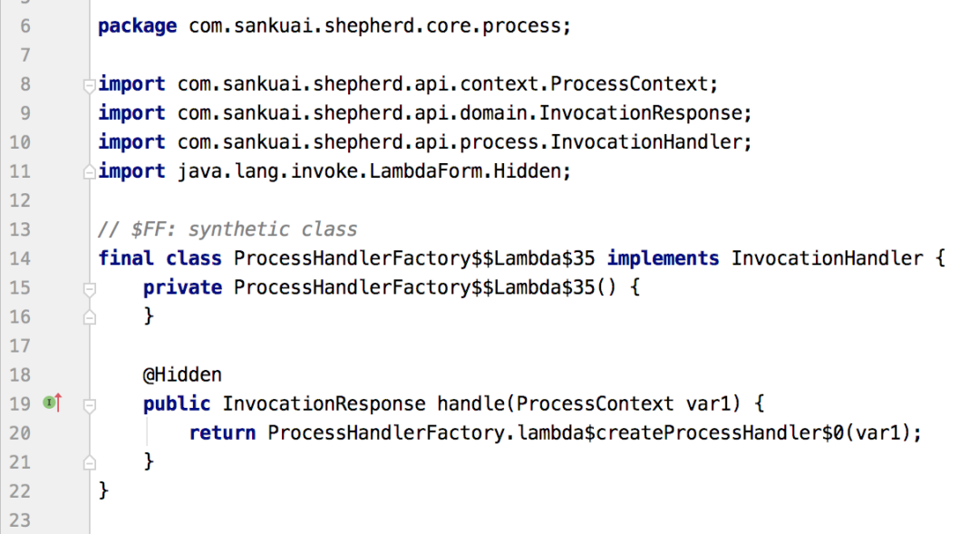Click the InvocationResponse return type on line 19
Viewport: 979px width, 534px height.
pyautogui.click(x=324, y=403)
